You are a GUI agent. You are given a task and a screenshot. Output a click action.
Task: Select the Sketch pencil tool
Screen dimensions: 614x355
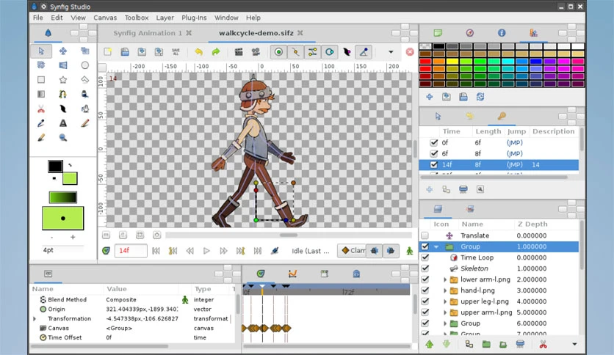pos(84,123)
